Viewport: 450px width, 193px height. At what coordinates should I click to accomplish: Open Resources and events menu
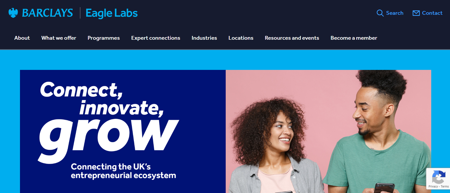point(292,38)
